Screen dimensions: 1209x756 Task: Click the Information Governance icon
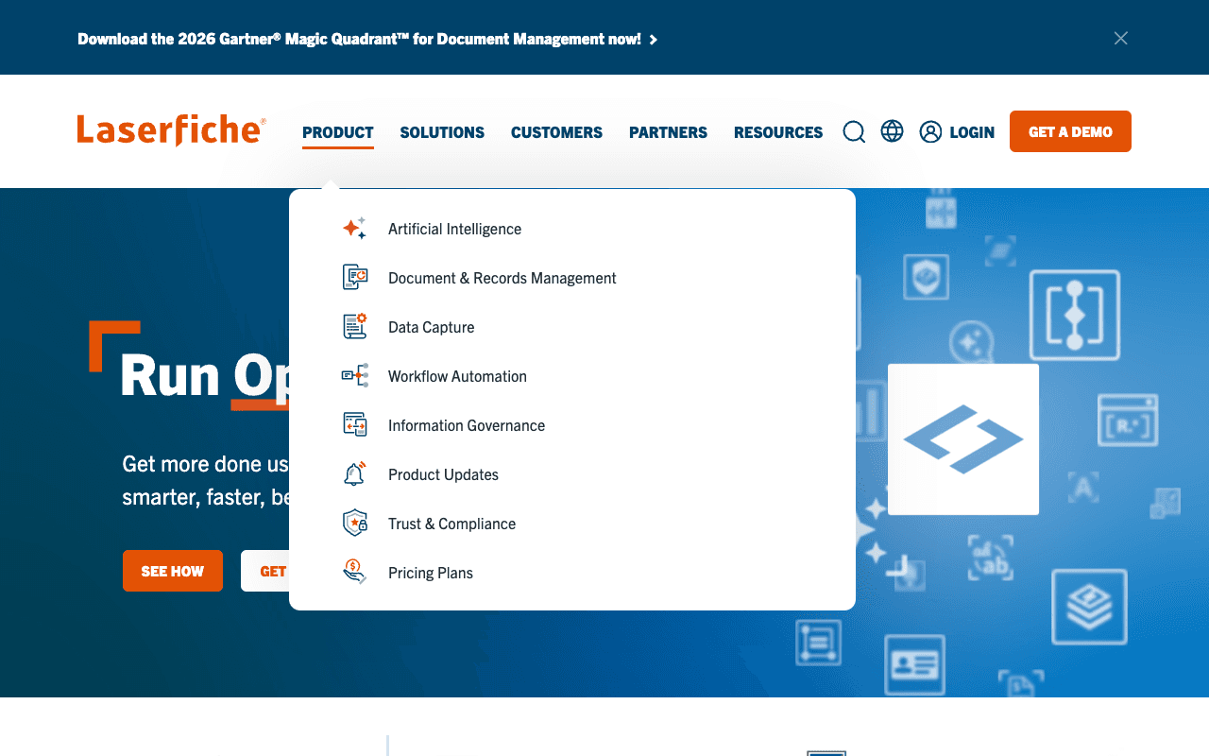click(354, 425)
